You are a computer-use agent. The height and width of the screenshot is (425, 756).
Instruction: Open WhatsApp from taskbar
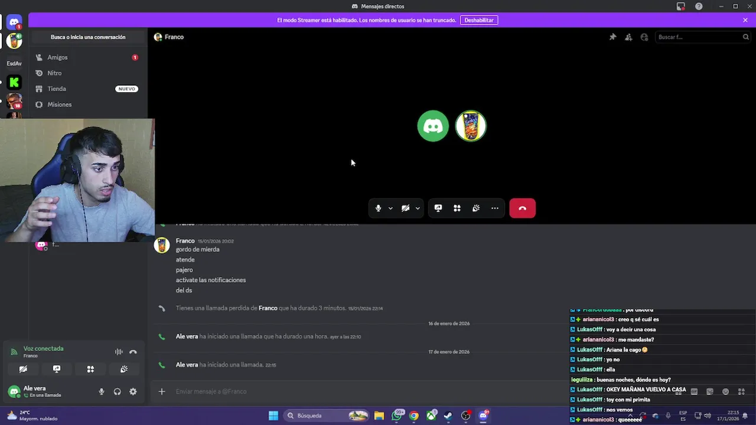click(x=397, y=416)
